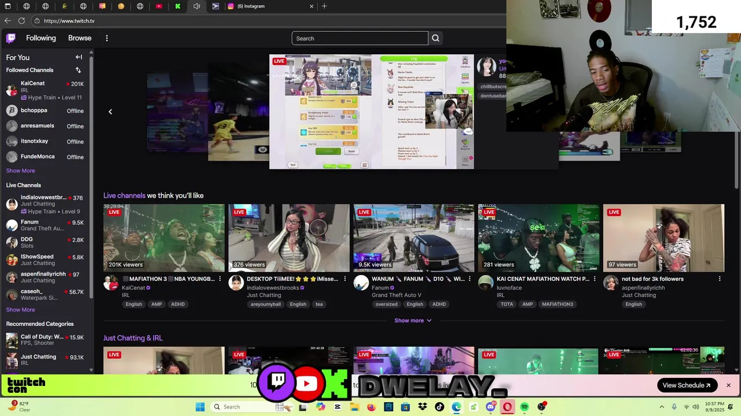Switch to the Instagram tab
The image size is (741, 416).
[269, 6]
